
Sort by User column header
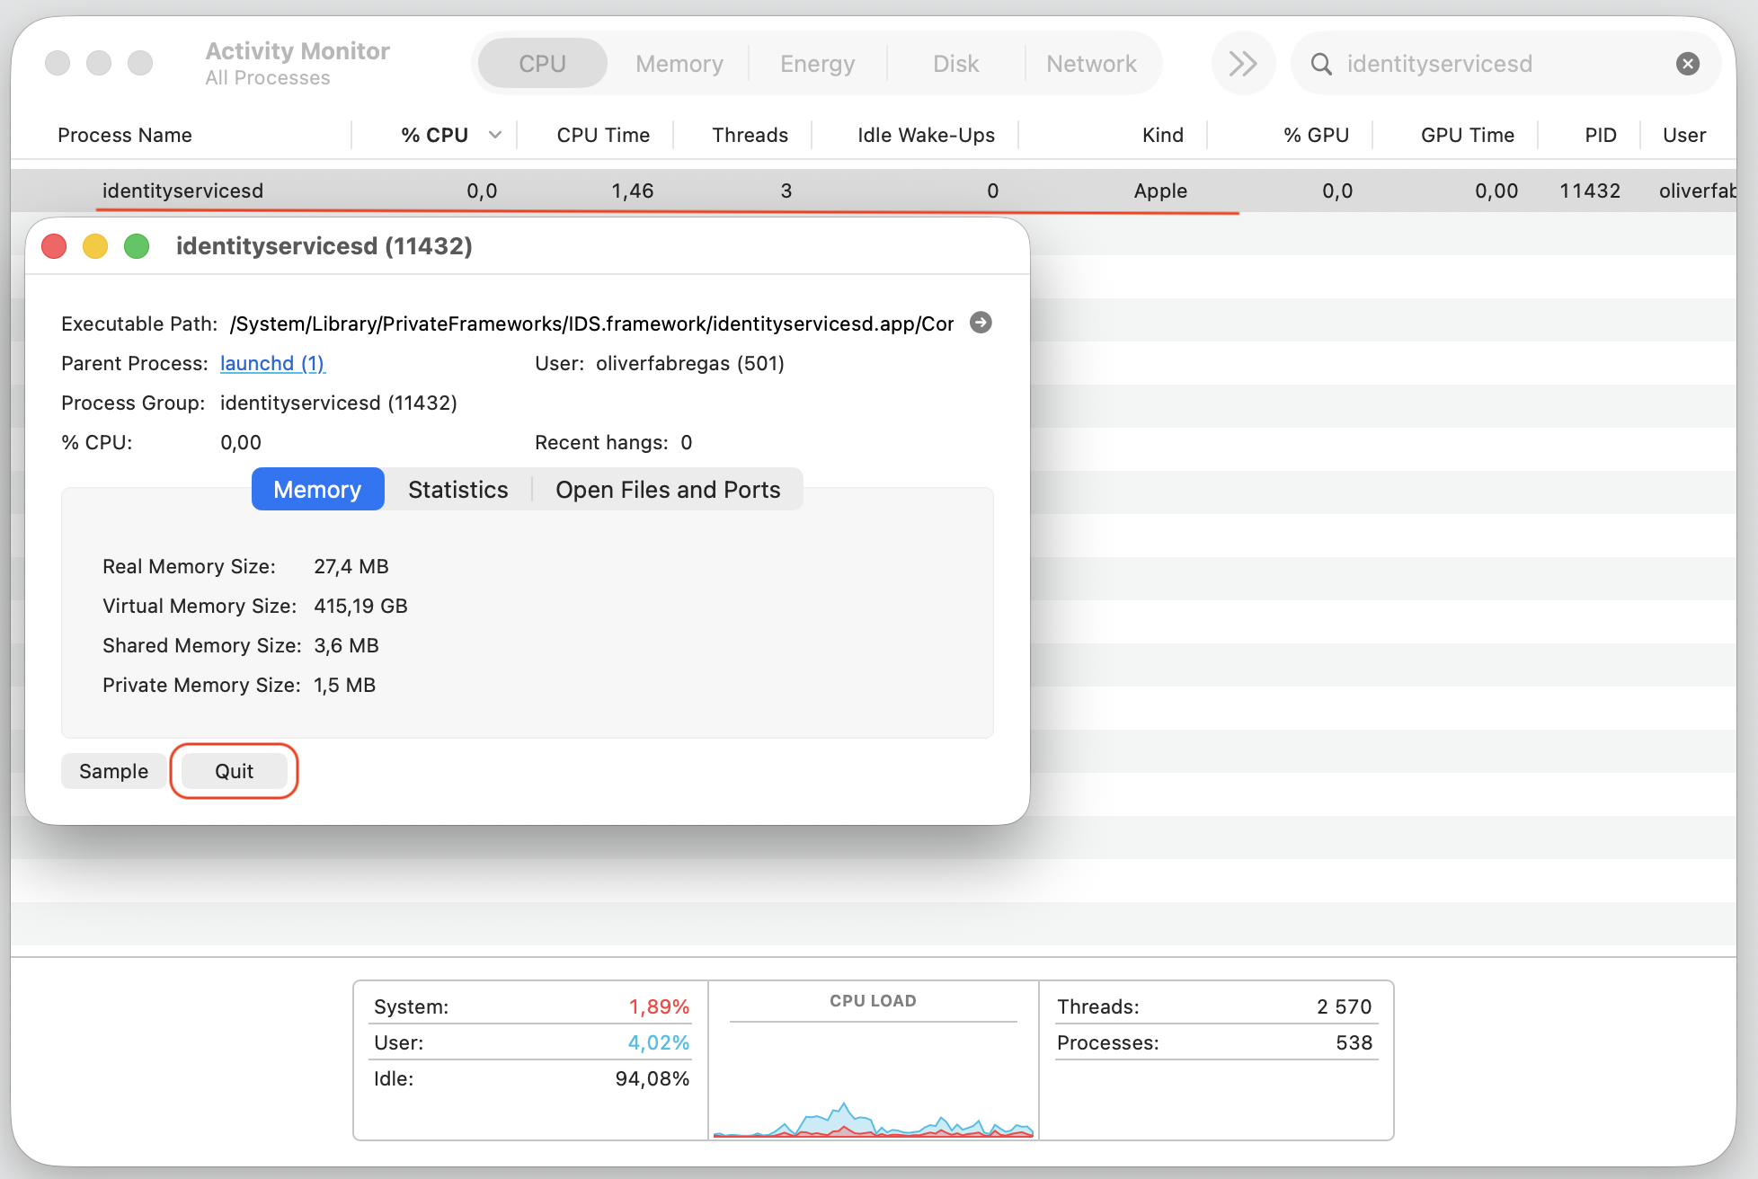[1683, 135]
